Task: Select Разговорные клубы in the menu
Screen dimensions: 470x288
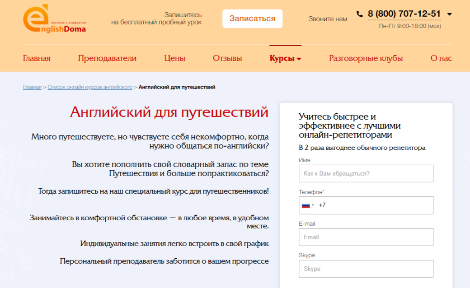Action: pyautogui.click(x=367, y=58)
